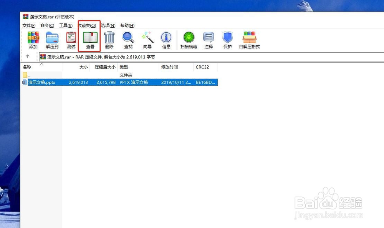Viewport: 384px width, 228px height.
Task: Sort by CRC32 column header
Action: pyautogui.click(x=206, y=67)
